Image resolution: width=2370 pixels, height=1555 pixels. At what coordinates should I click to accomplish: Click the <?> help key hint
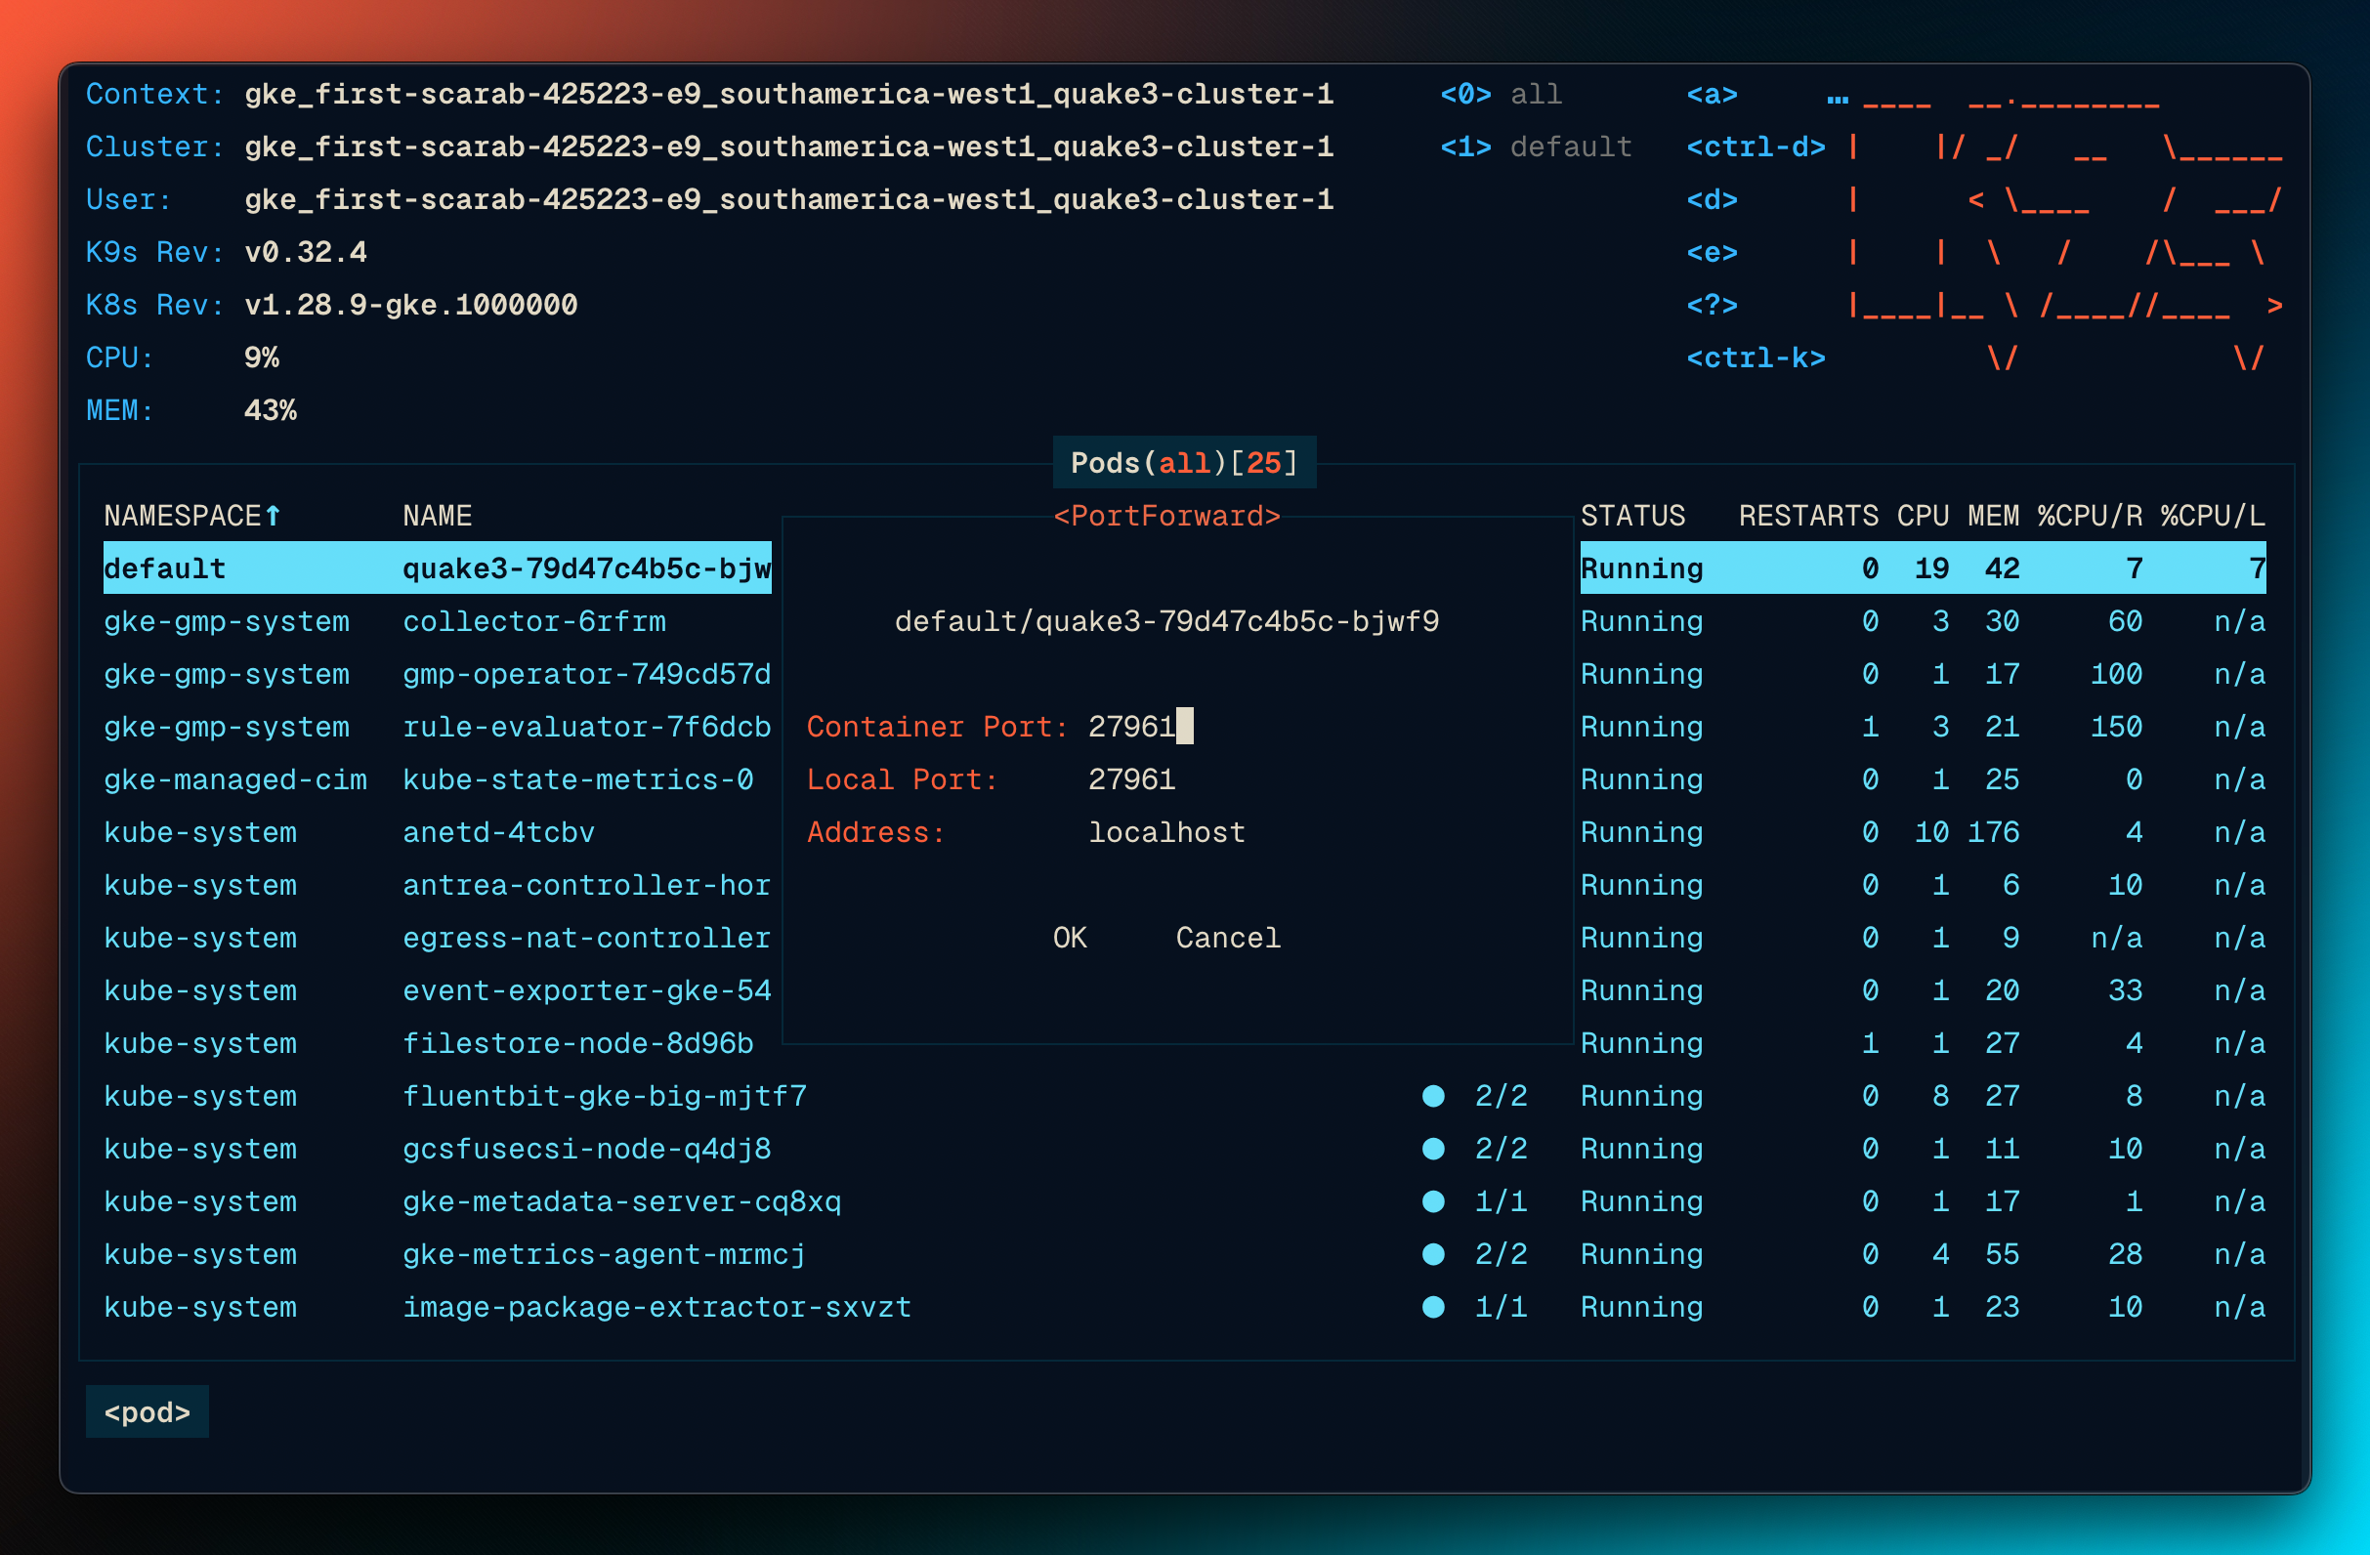(x=1712, y=306)
